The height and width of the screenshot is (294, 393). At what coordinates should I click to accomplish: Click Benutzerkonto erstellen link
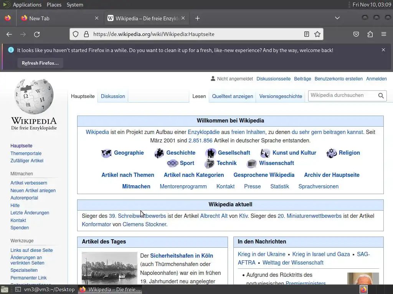pos(339,79)
